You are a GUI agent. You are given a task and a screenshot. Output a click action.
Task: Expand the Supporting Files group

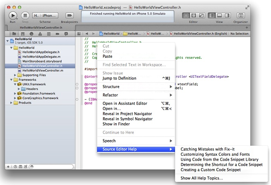point(15,75)
